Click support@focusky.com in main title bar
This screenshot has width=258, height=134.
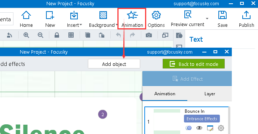pos(196,4)
